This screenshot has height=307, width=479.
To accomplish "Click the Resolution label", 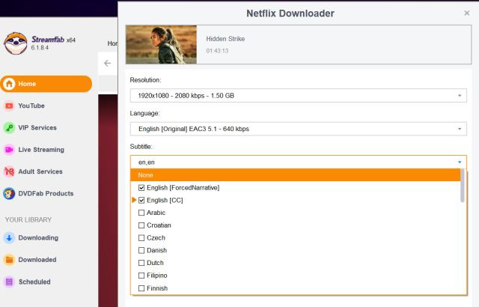I will 145,80.
